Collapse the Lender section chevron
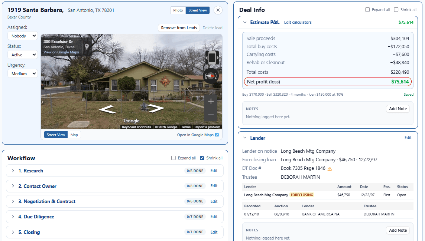425x241 pixels. coord(245,138)
